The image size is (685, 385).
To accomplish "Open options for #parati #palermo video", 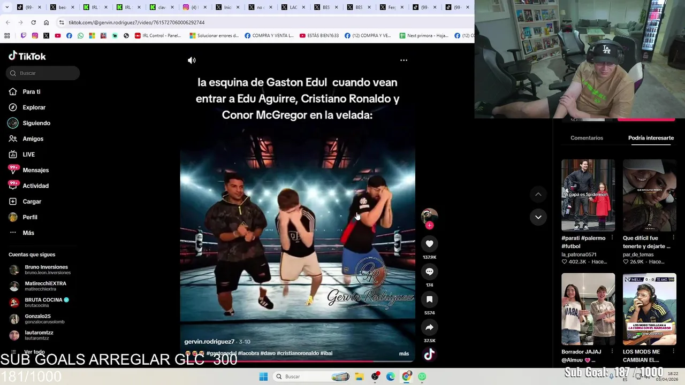I will click(x=612, y=238).
